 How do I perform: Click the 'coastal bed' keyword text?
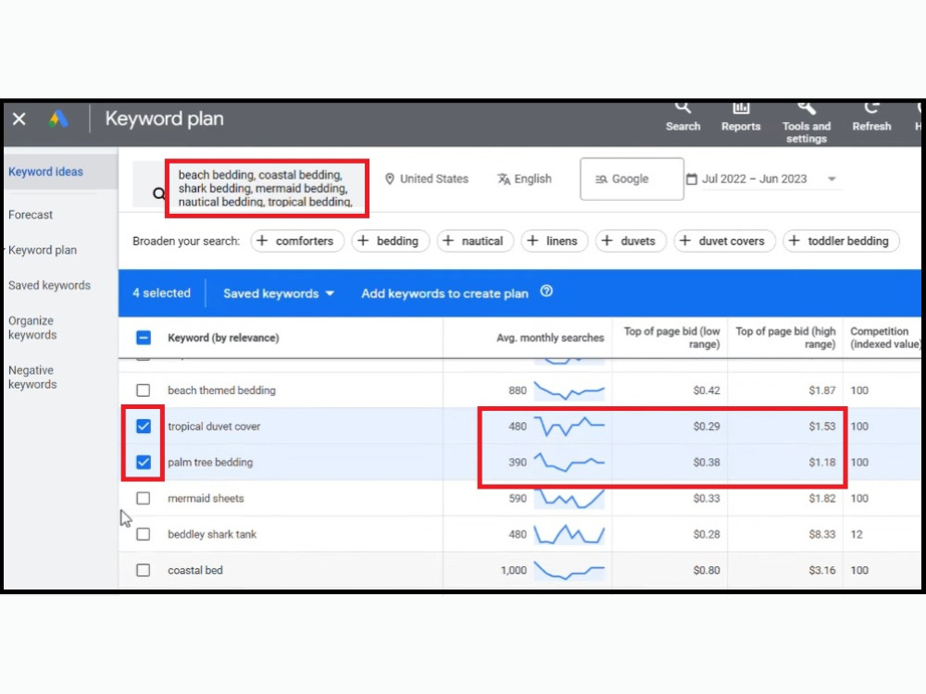pos(194,570)
